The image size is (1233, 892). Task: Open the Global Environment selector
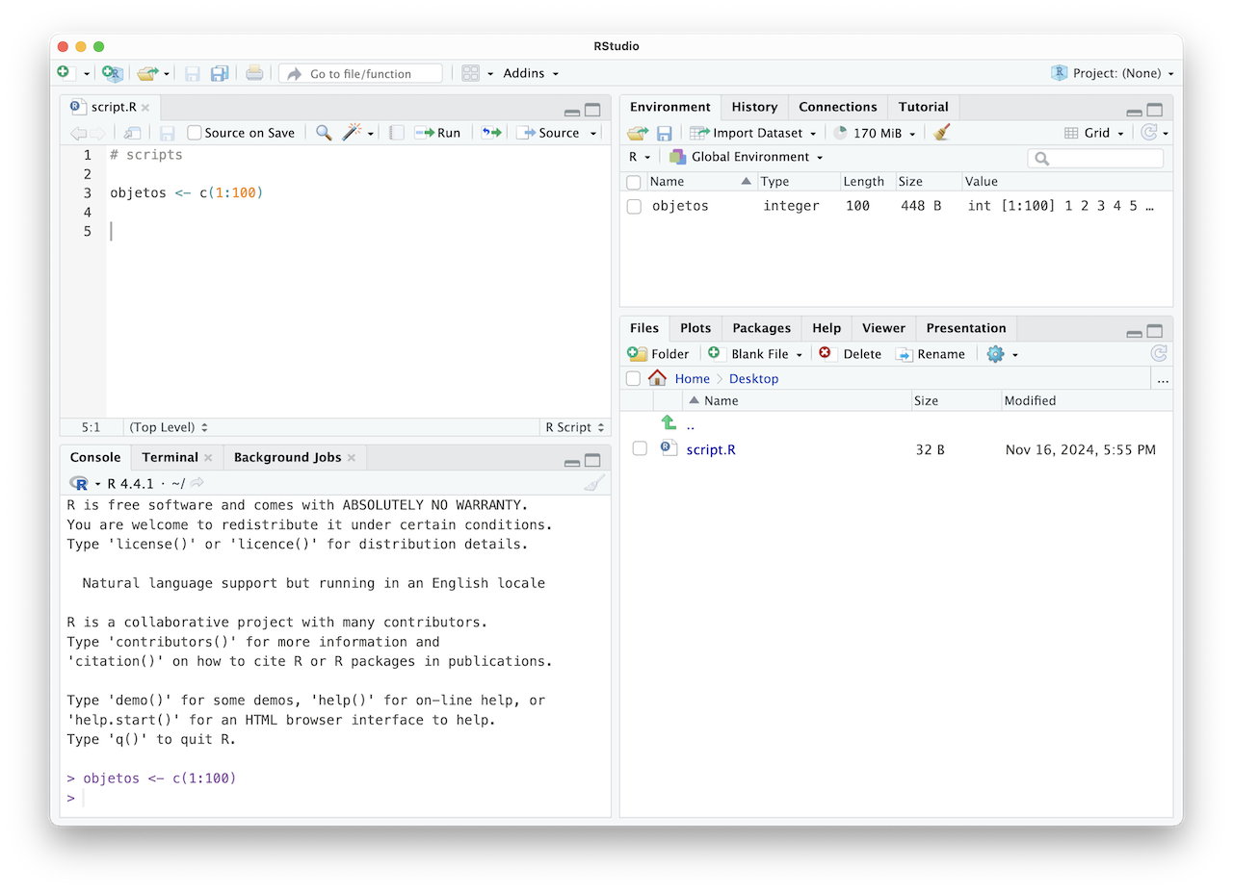click(x=747, y=157)
